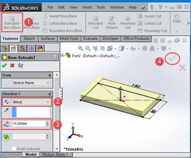Open the View Orientation dropdown arrow
This screenshot has height=158, width=191.
[x=115, y=49]
